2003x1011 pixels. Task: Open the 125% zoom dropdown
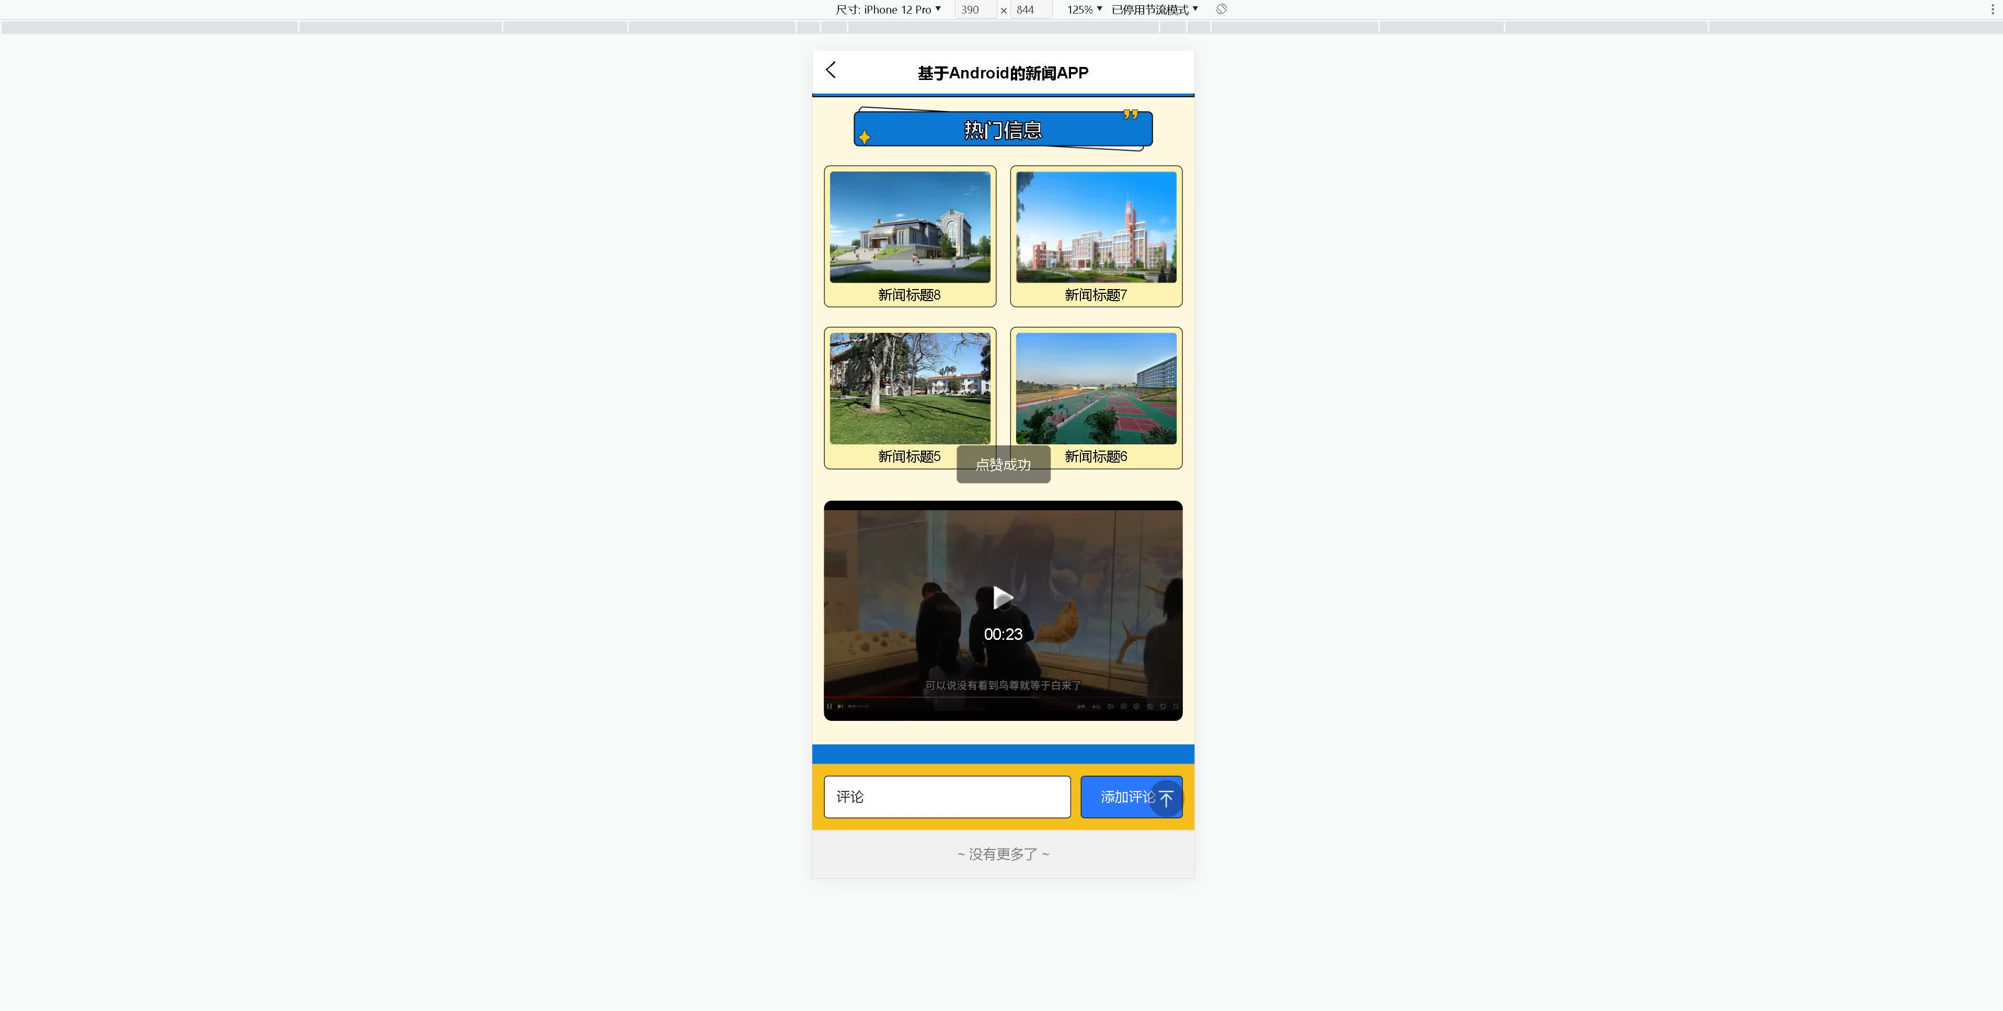pos(1083,9)
